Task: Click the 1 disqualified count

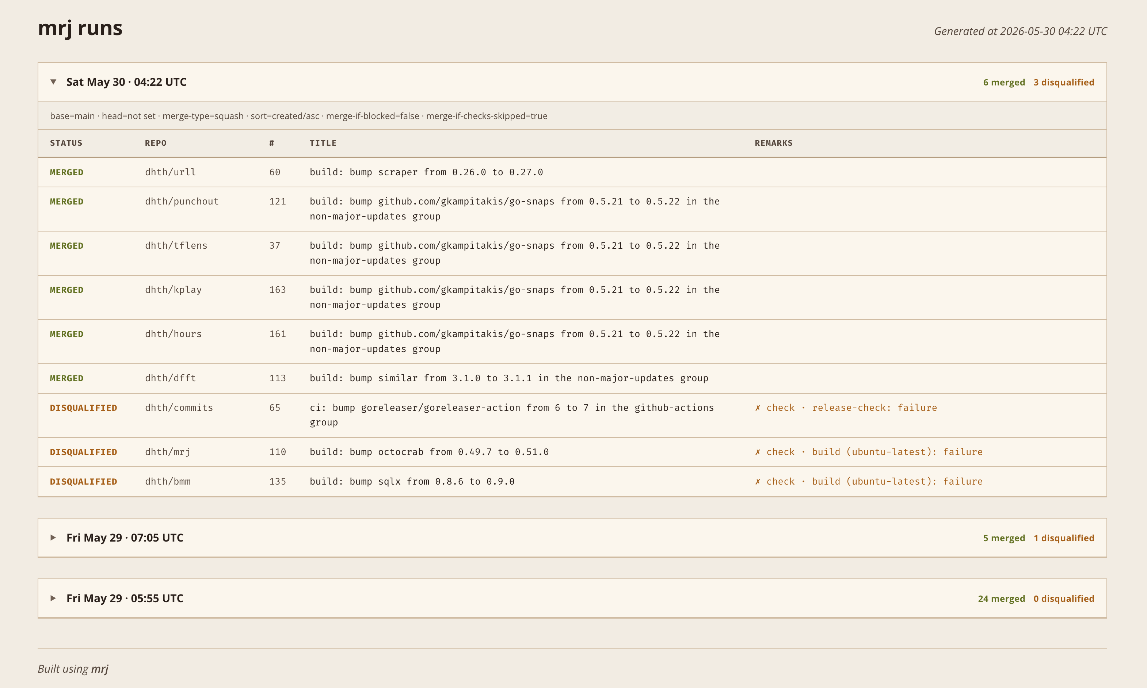Action: tap(1064, 538)
